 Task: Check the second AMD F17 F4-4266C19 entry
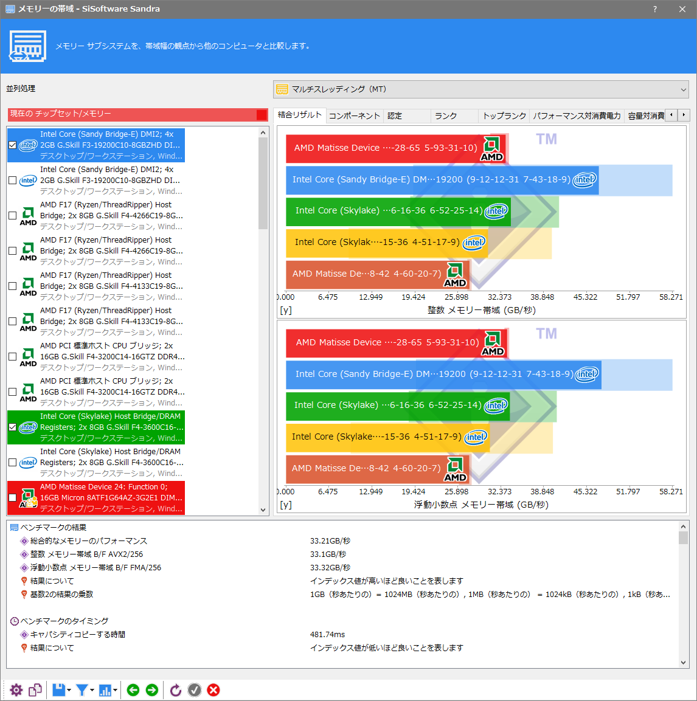pos(13,251)
